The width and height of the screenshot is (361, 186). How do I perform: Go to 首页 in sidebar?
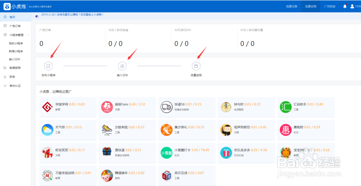(x=16, y=17)
